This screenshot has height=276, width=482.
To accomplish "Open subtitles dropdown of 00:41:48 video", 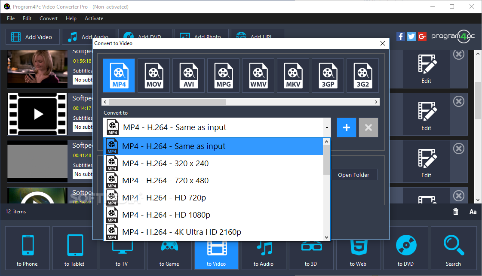I will (x=83, y=174).
